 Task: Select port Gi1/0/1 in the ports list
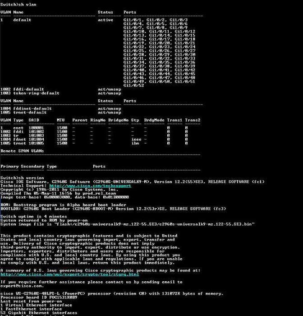pos(133,20)
